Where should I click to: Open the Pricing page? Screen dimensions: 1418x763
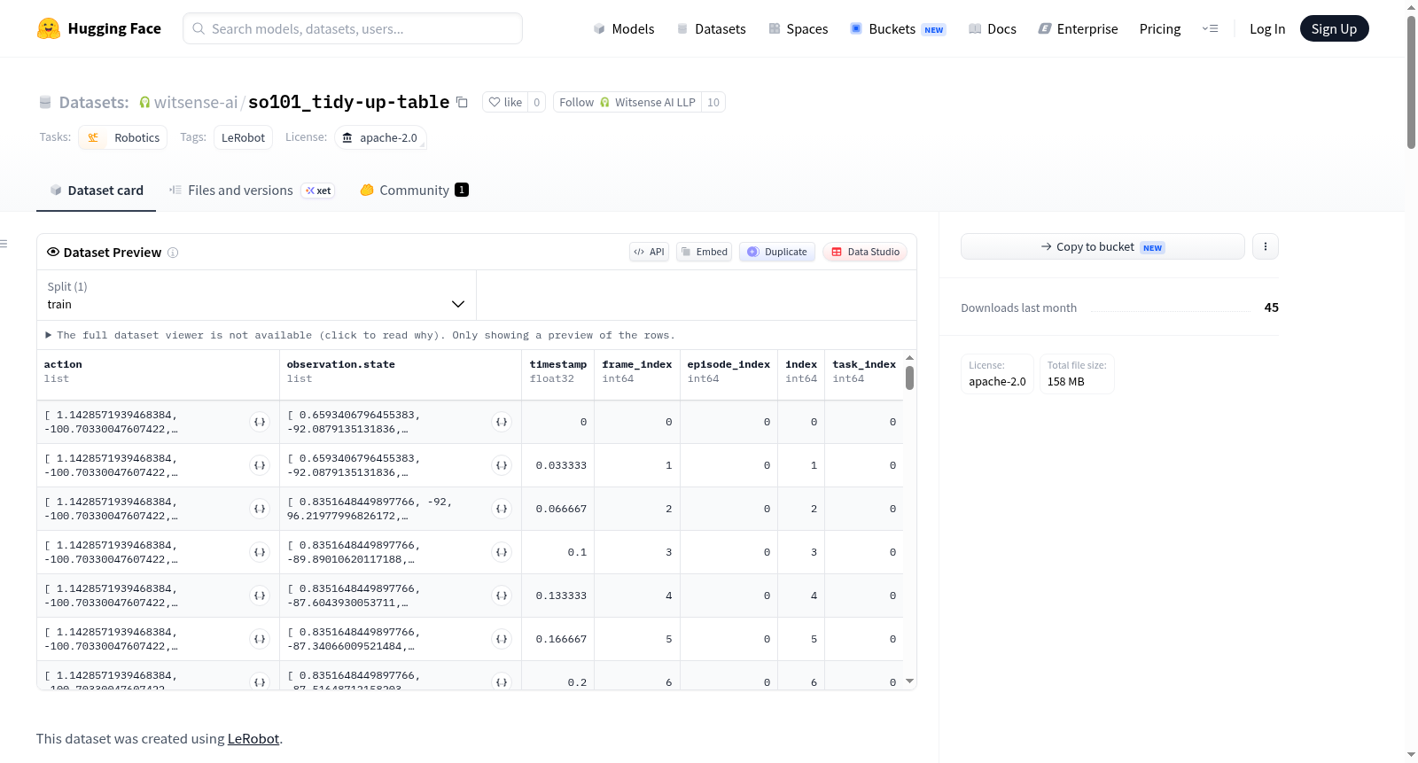pos(1160,28)
